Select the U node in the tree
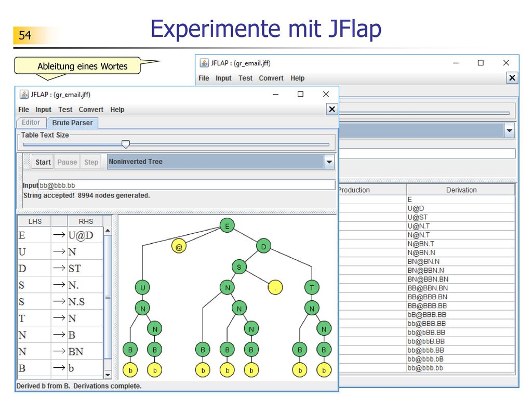 tap(142, 288)
